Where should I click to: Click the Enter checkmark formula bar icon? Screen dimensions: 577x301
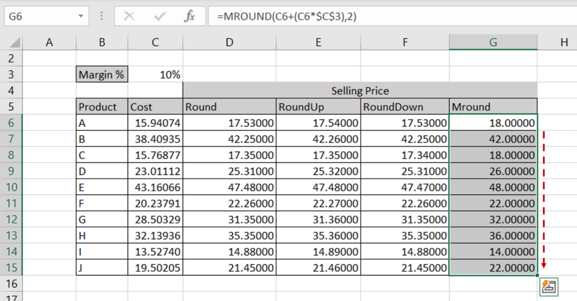pos(159,16)
